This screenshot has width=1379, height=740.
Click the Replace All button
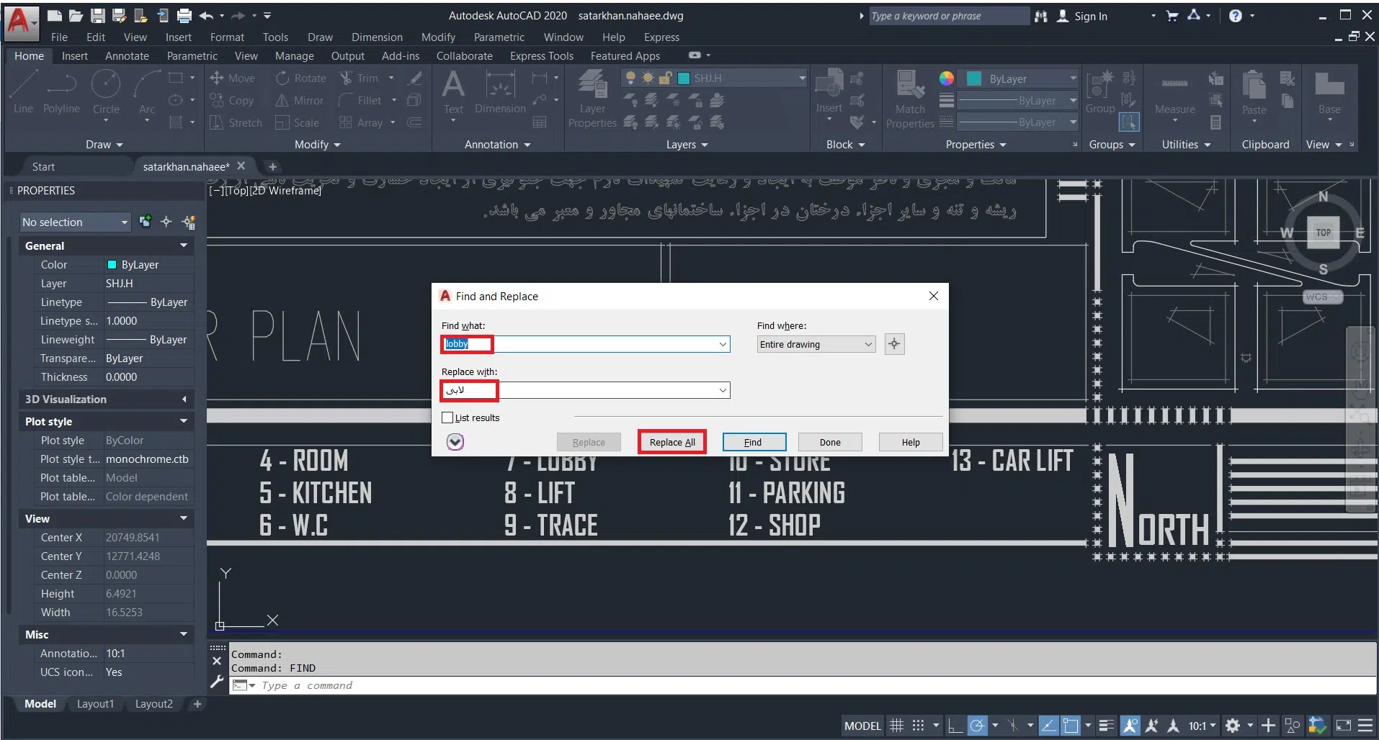[671, 442]
